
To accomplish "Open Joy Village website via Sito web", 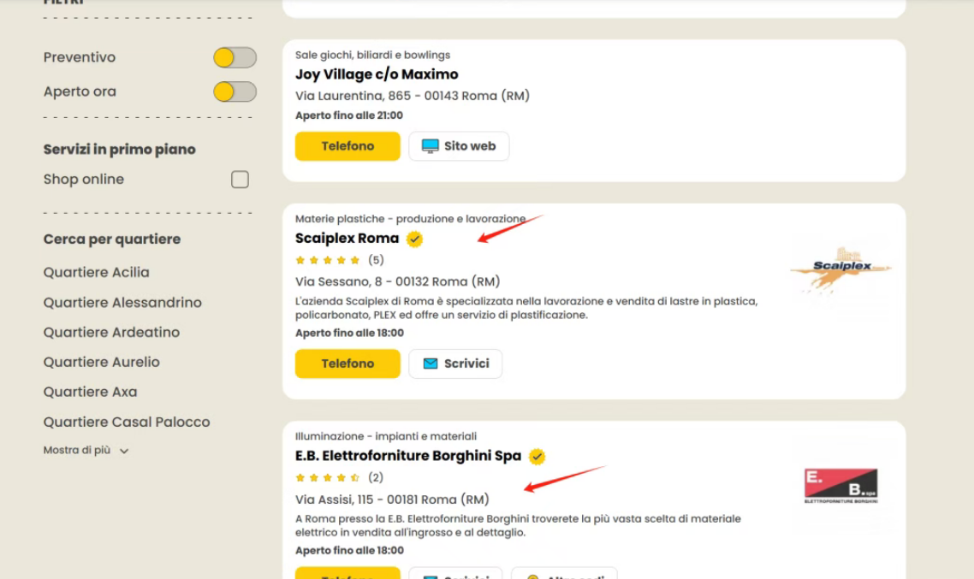I will click(459, 146).
